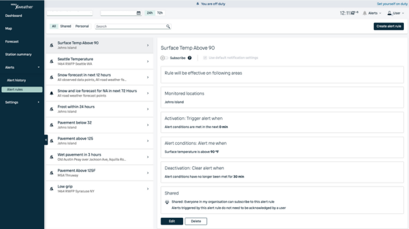
Task: Select the Shared filter tab
Action: point(65,26)
